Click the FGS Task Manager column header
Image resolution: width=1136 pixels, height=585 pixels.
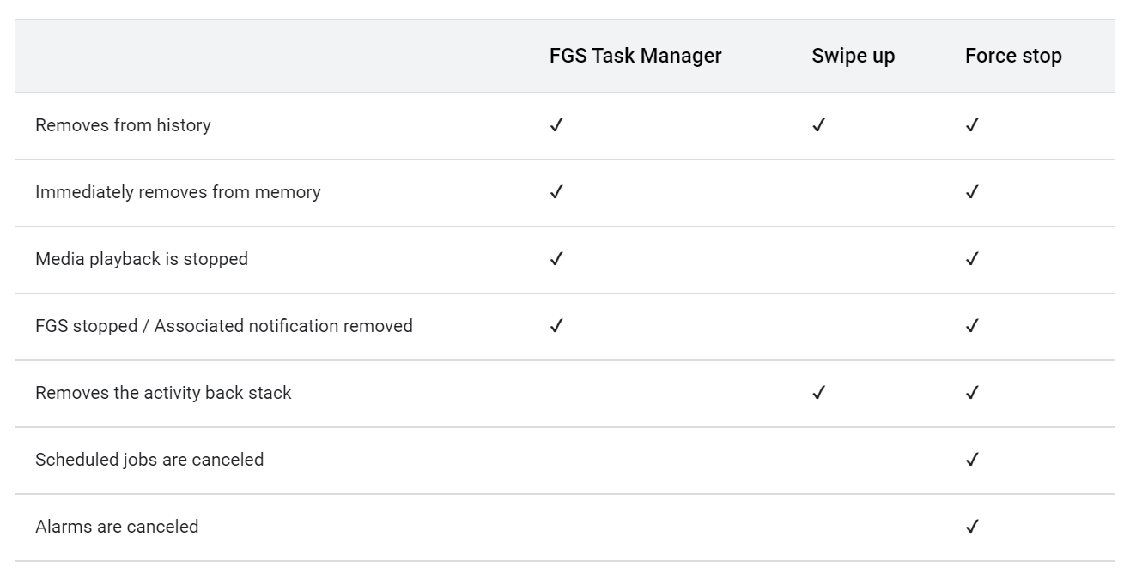tap(635, 56)
